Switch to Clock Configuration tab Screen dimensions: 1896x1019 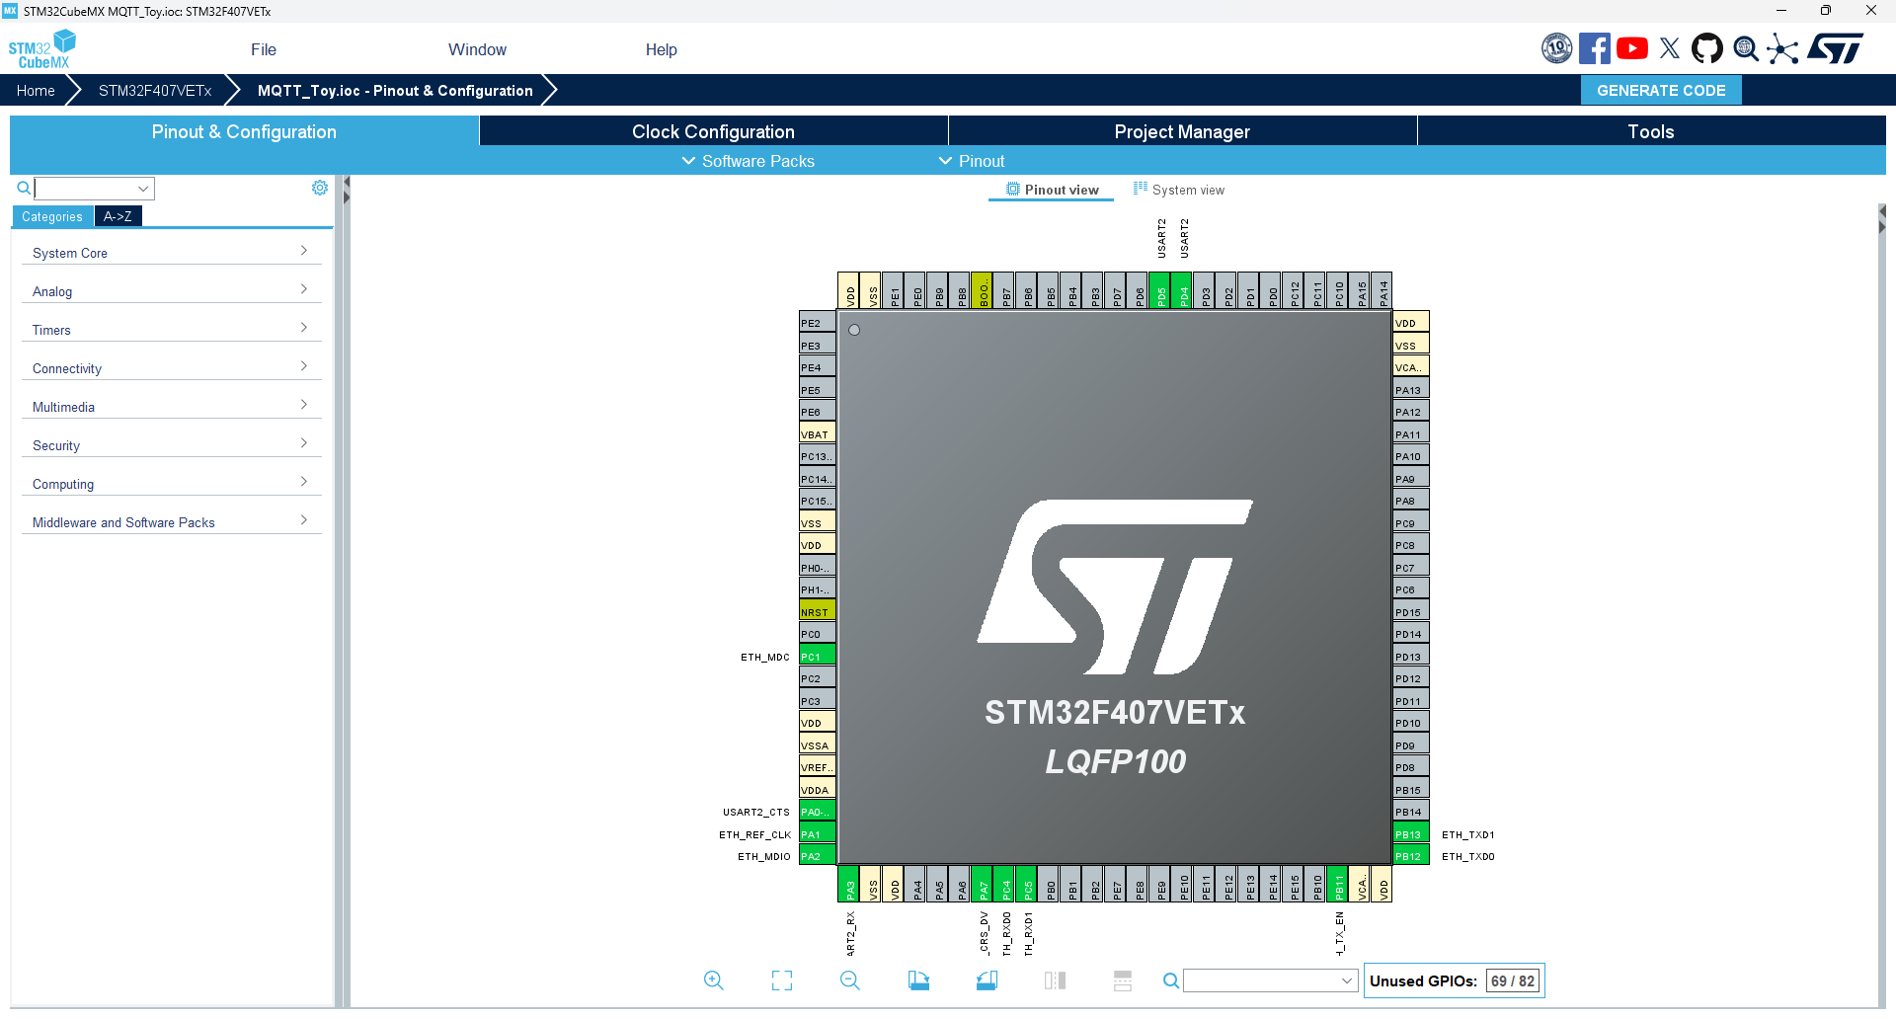pos(713,131)
